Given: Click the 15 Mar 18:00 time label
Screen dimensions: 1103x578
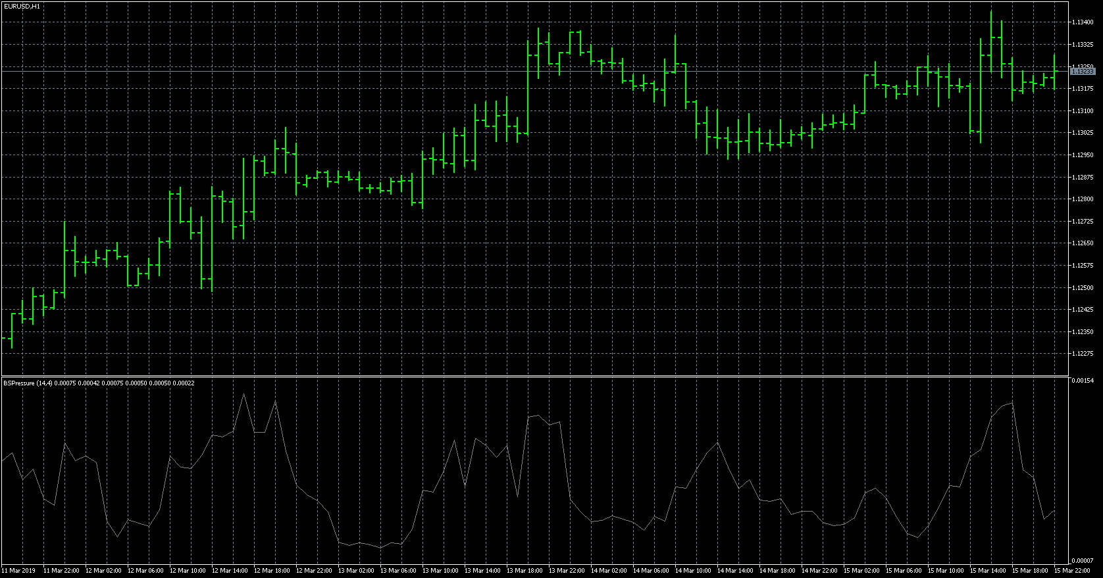Looking at the screenshot, I should pyautogui.click(x=1030, y=571).
